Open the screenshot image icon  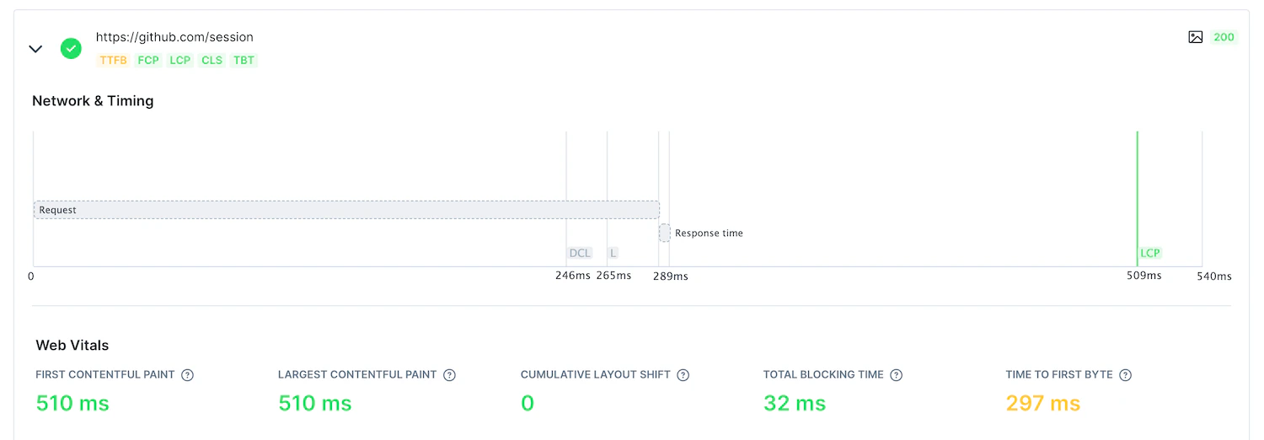[1195, 37]
